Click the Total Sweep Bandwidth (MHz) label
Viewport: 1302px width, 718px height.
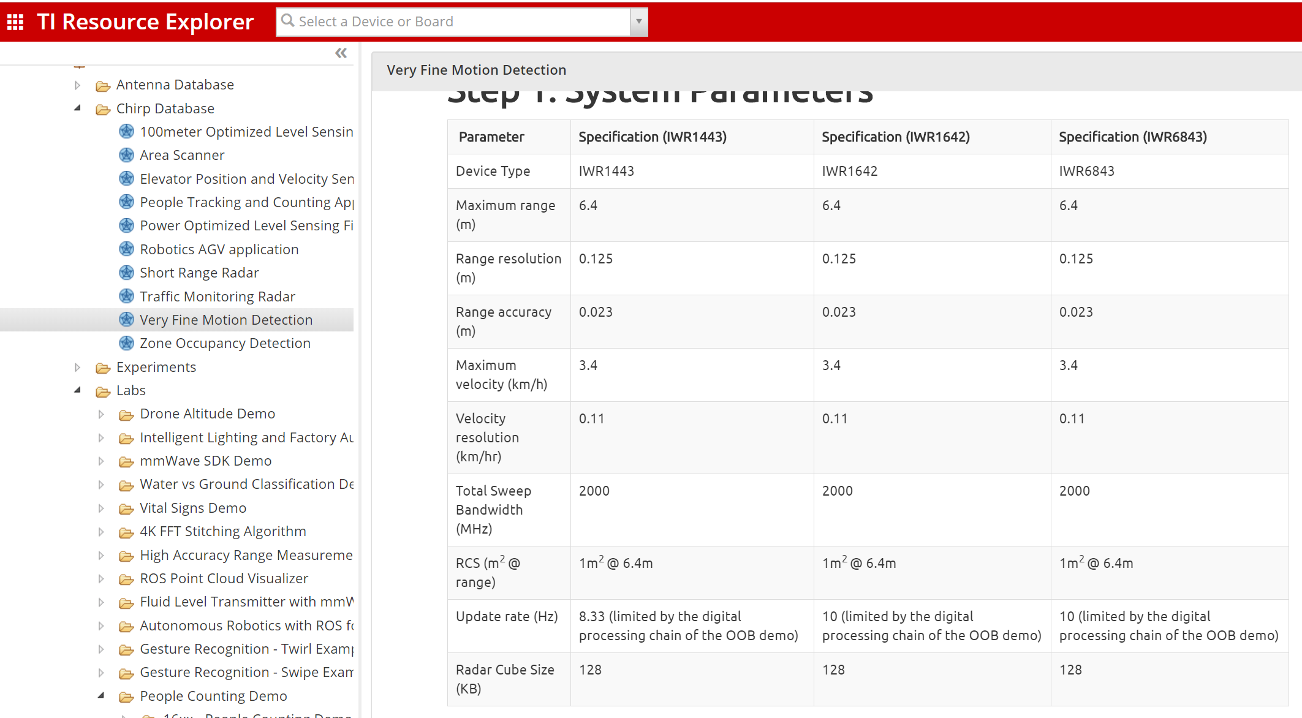[493, 510]
